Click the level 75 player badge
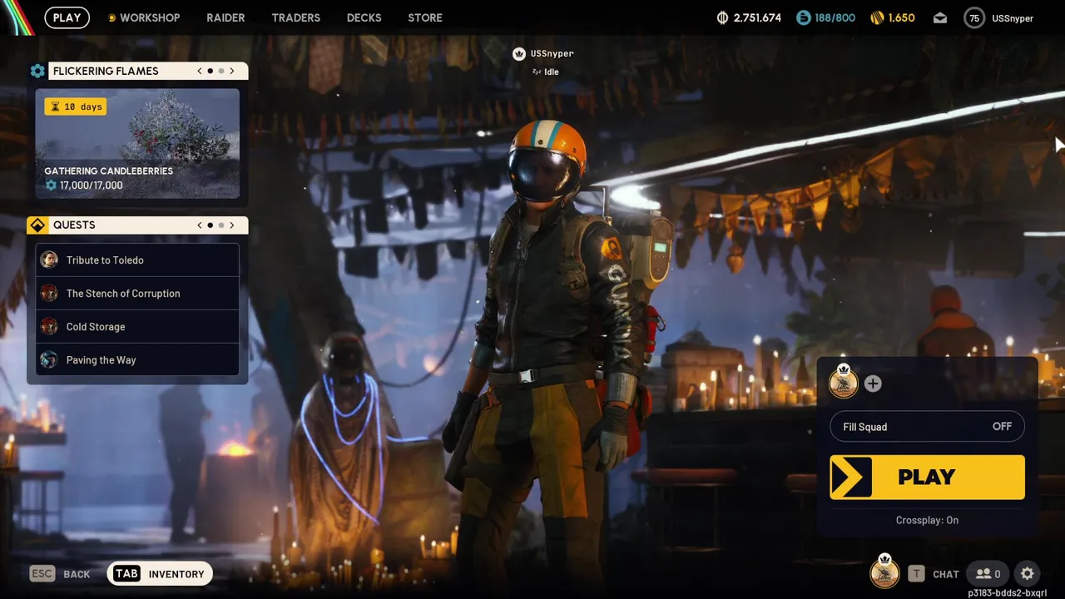The height and width of the screenshot is (599, 1065). (x=974, y=17)
